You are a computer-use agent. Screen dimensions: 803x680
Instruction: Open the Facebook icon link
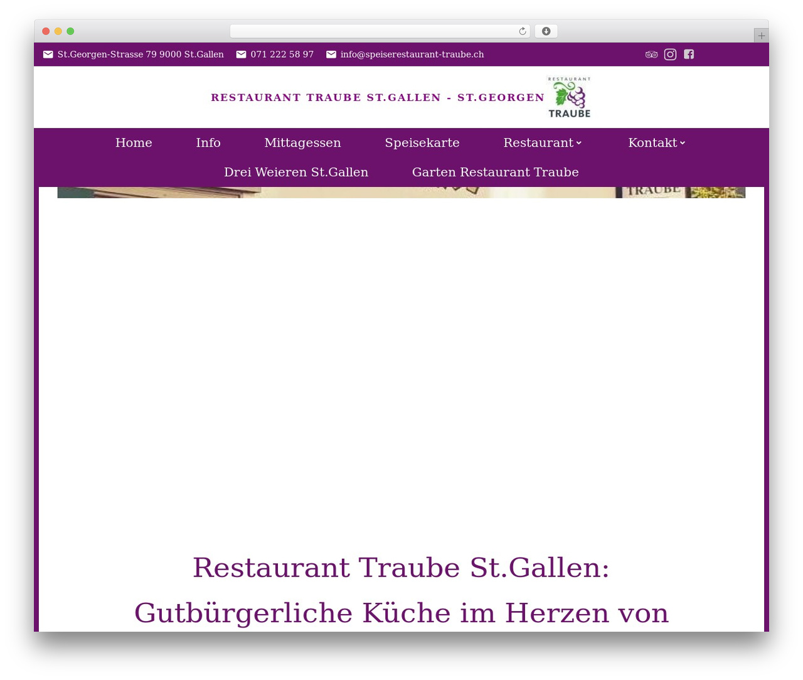pos(689,55)
